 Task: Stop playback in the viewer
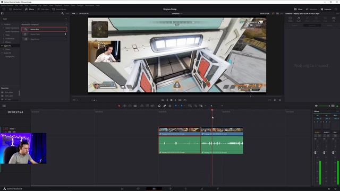(171, 100)
